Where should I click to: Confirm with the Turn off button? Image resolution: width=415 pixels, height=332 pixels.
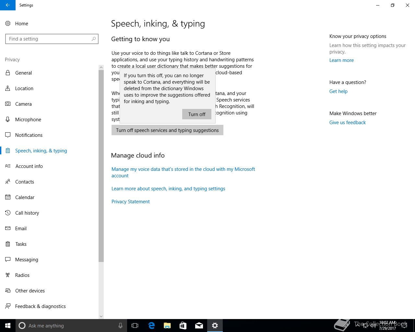(197, 114)
